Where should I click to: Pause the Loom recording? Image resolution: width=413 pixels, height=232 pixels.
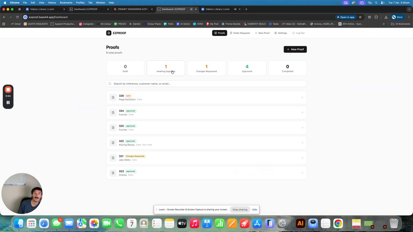[x=8, y=102]
